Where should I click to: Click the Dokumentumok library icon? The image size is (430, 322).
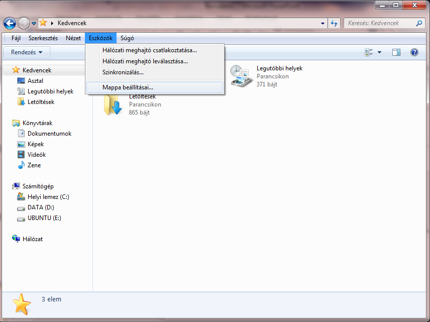(x=21, y=133)
